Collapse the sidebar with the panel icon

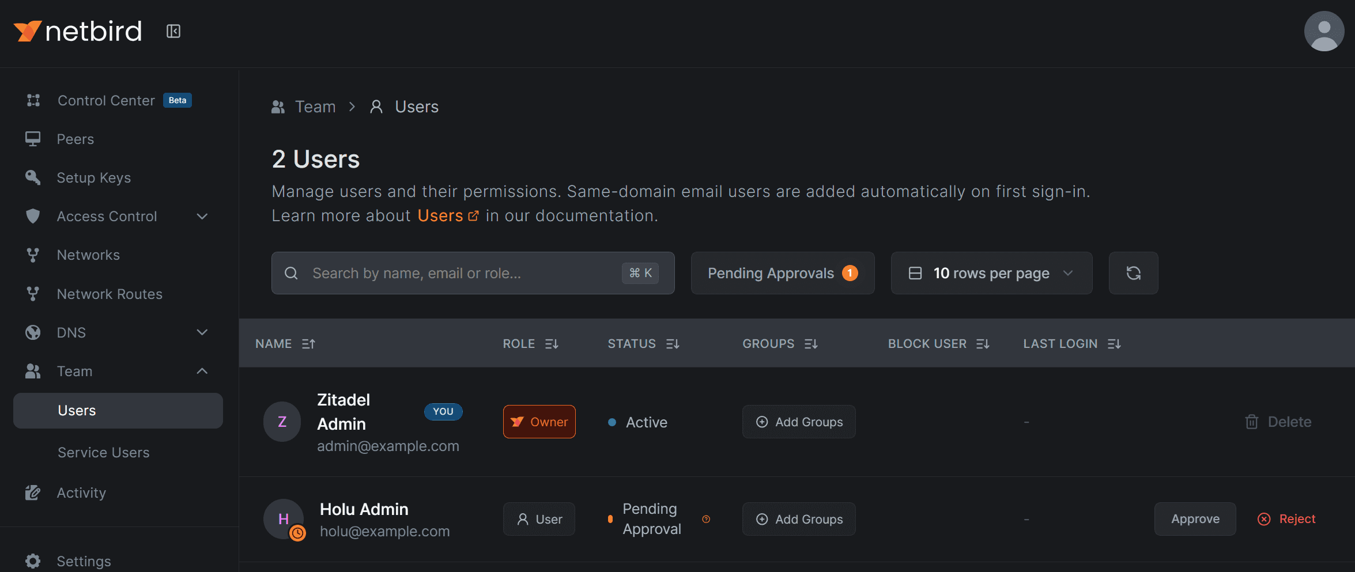click(173, 31)
